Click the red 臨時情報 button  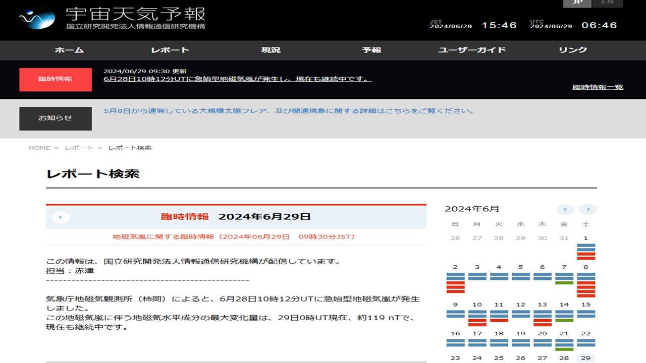[x=56, y=79]
